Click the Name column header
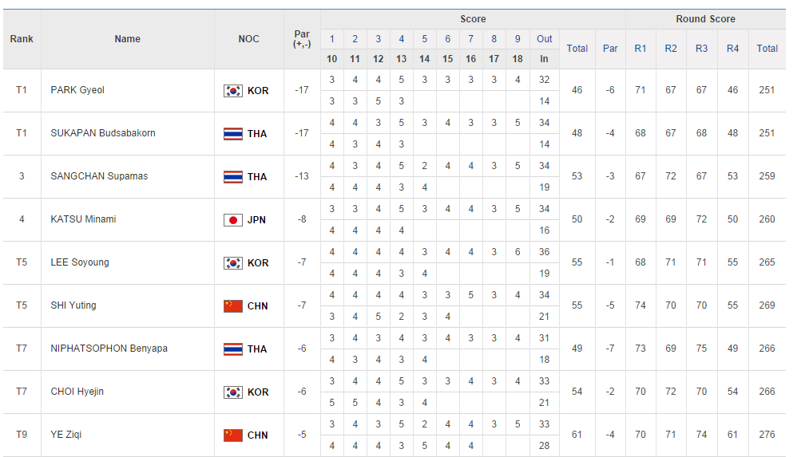The width and height of the screenshot is (809, 457). 127,39
